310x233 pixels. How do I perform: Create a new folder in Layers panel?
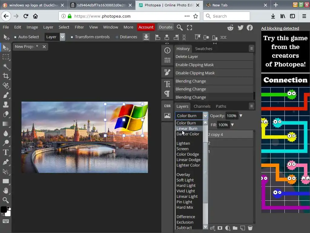pos(235,228)
